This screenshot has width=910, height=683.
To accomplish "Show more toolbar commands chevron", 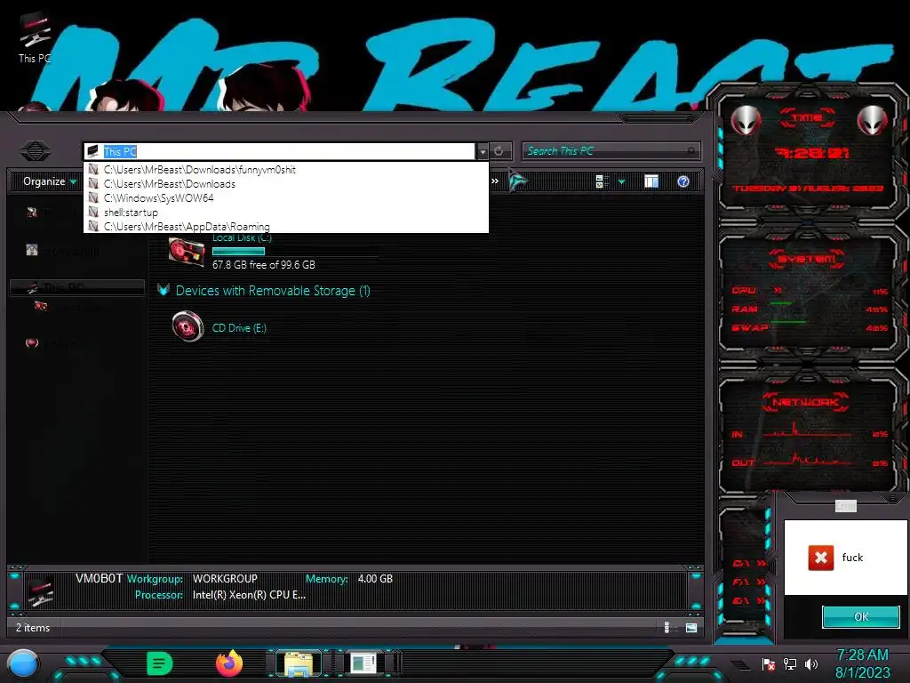I will pos(495,181).
